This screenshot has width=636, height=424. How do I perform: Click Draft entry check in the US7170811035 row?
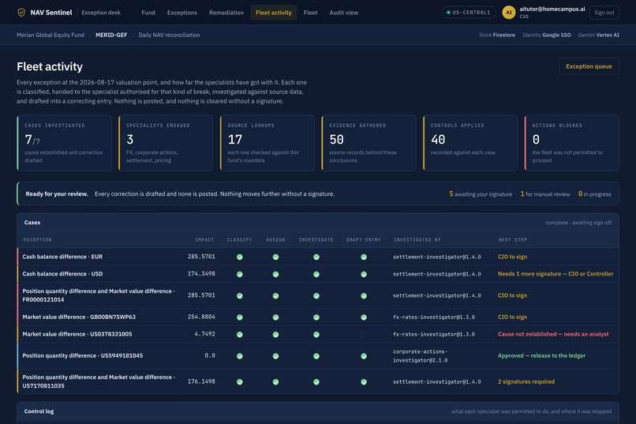click(x=364, y=382)
